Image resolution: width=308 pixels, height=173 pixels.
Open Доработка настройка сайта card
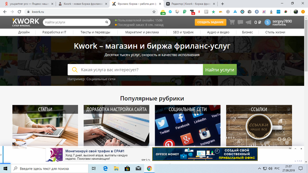click(116, 126)
